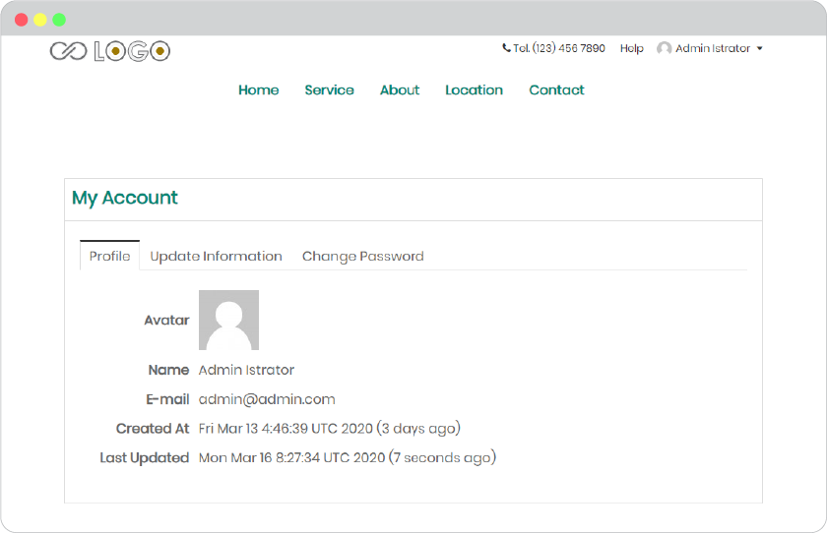The image size is (827, 533).
Task: Click the My Account heading
Action: coord(125,198)
